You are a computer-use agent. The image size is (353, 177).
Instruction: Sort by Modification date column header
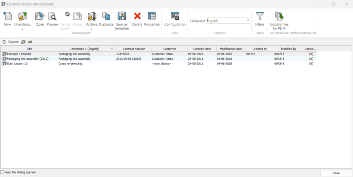click(231, 49)
